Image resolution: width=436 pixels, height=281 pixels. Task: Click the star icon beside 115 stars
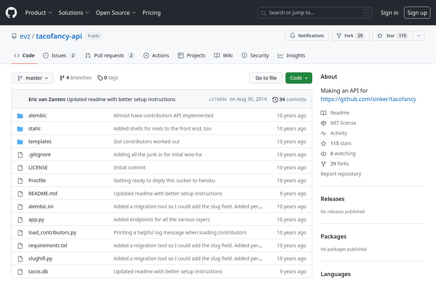tap(323, 143)
